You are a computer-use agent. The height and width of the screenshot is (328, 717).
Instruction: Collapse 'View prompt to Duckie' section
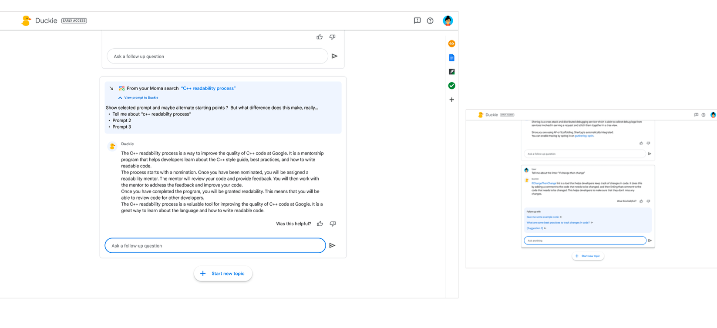pos(138,98)
